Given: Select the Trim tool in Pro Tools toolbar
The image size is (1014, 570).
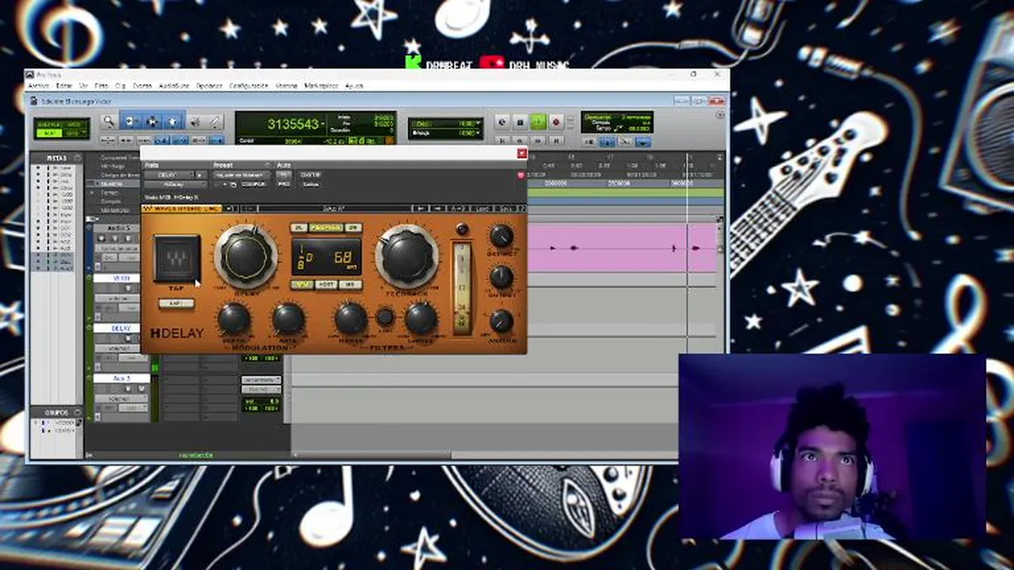Looking at the screenshot, I should (131, 121).
